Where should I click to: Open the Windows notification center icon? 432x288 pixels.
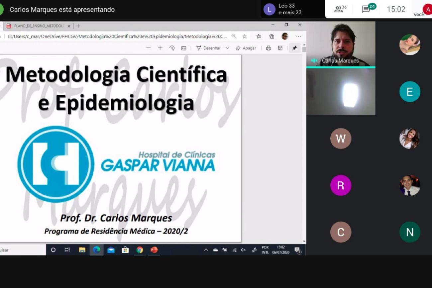click(298, 250)
